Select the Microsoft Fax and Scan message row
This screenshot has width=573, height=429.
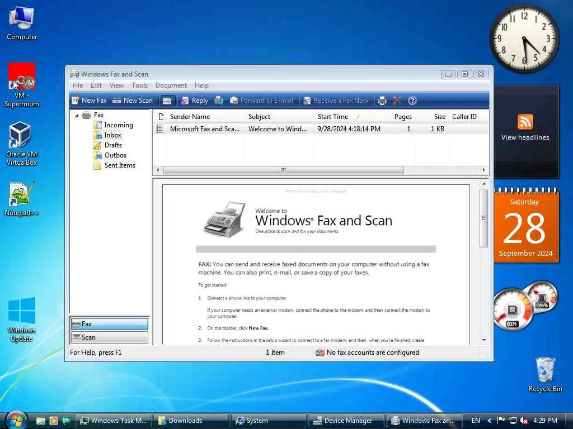click(x=321, y=129)
